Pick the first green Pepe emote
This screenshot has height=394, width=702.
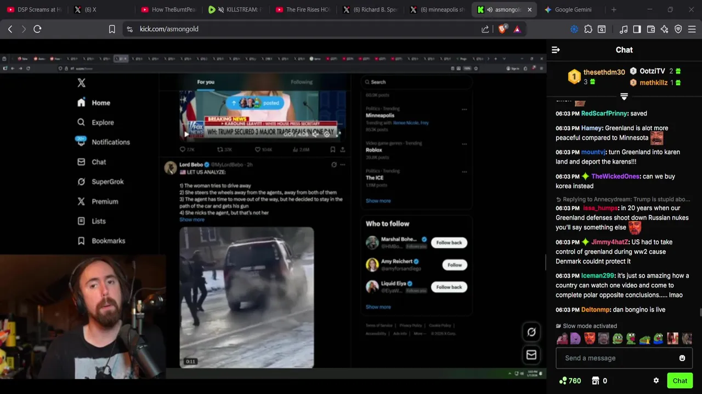618,339
